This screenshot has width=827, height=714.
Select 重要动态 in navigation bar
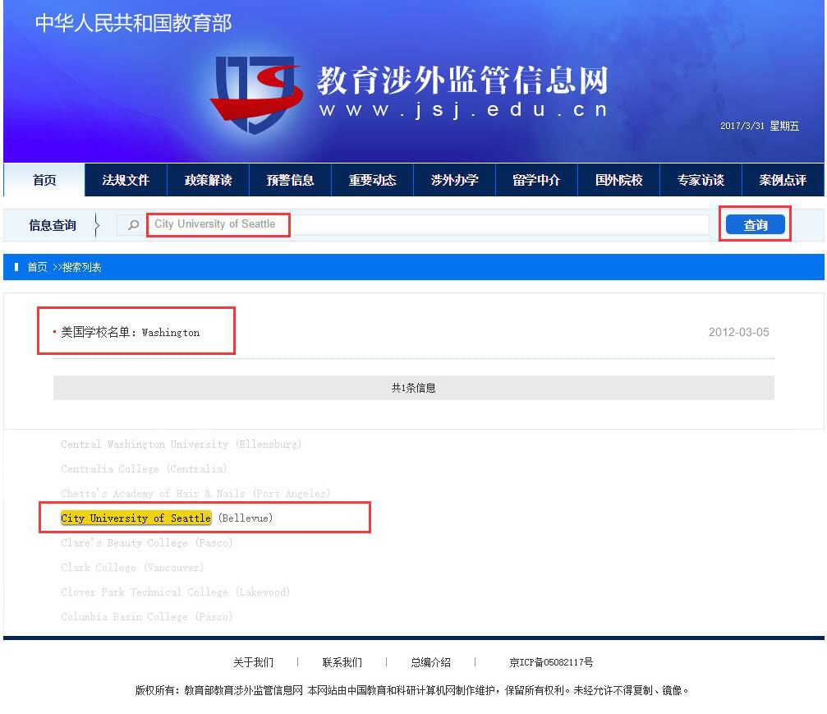[372, 180]
